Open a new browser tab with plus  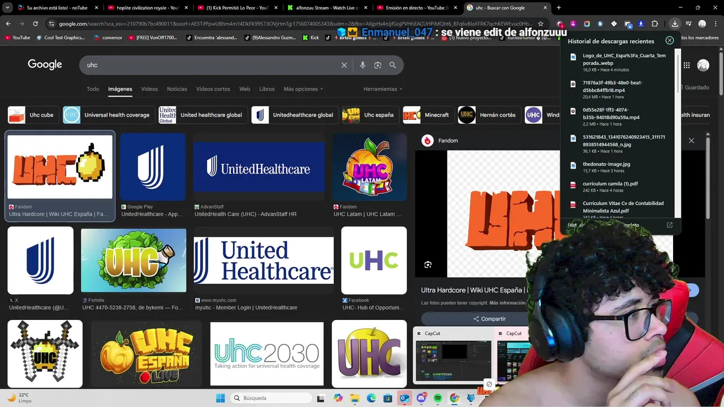559,8
